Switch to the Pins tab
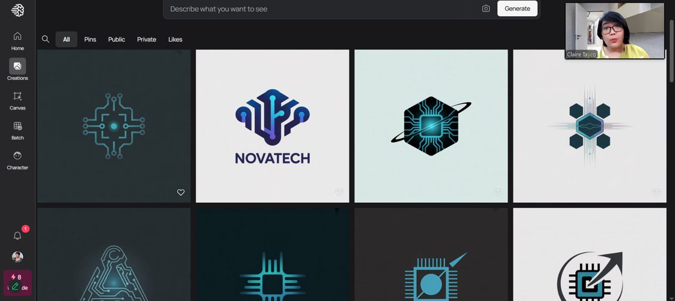Image resolution: width=675 pixels, height=301 pixels. point(90,39)
